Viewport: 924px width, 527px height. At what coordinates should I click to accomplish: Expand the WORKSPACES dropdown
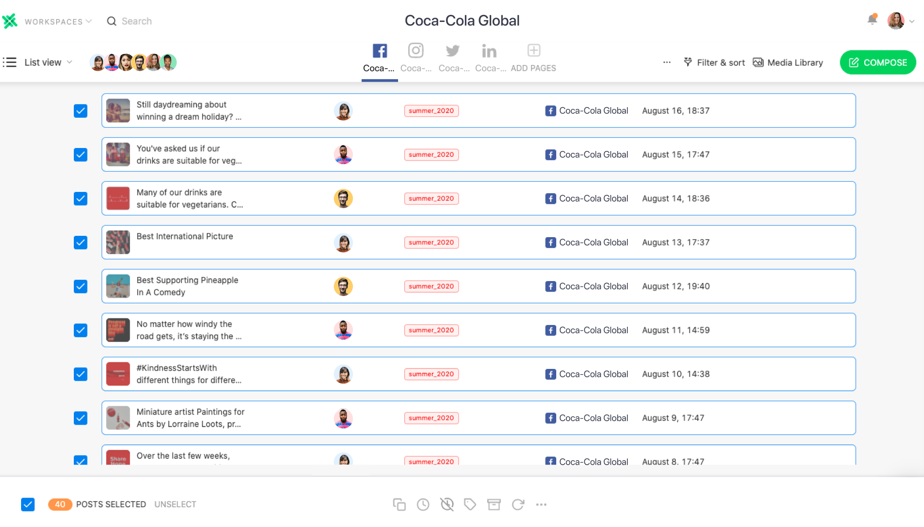coord(58,22)
